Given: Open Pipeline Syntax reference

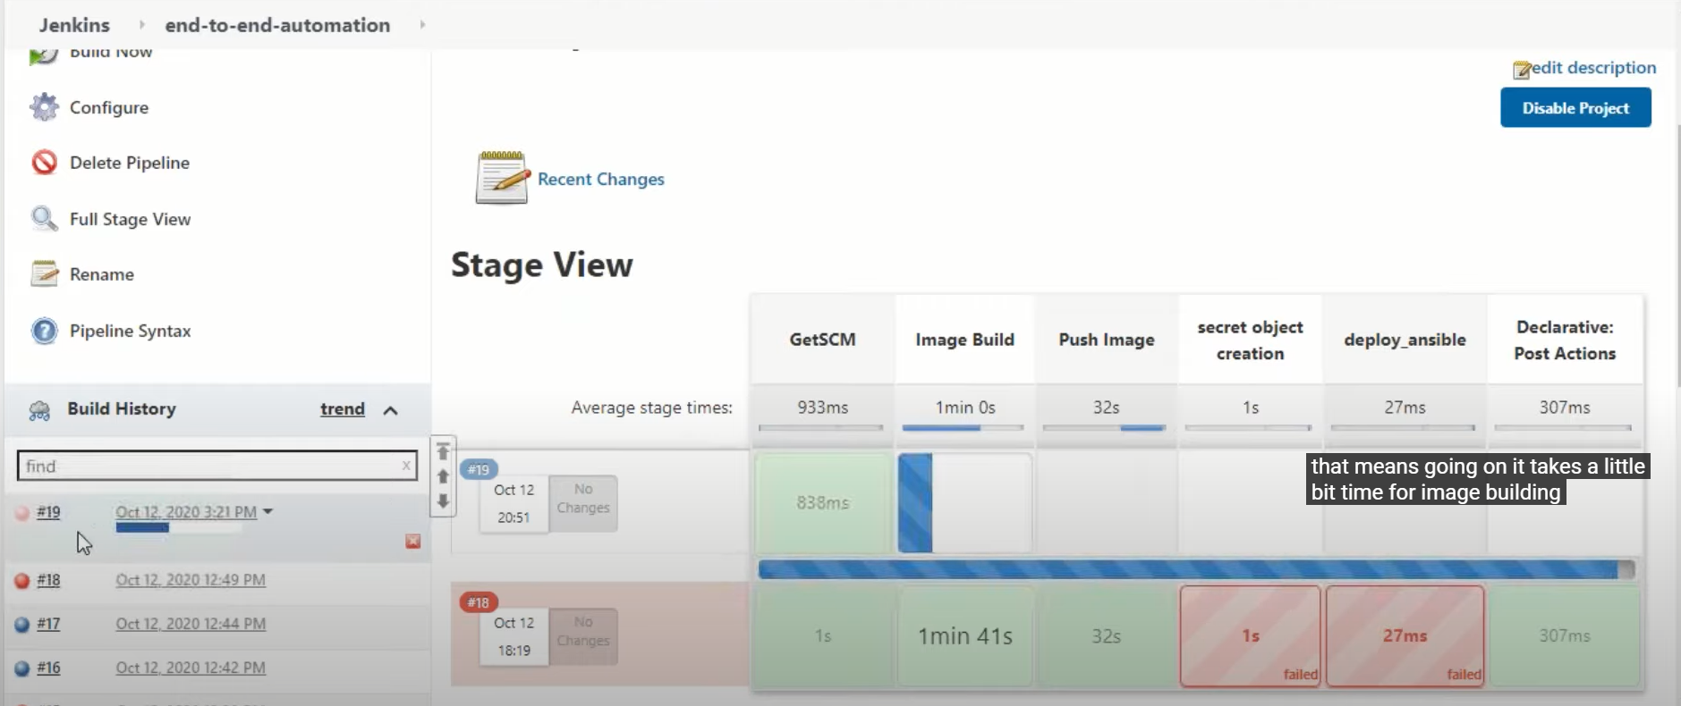Looking at the screenshot, I should 131,331.
